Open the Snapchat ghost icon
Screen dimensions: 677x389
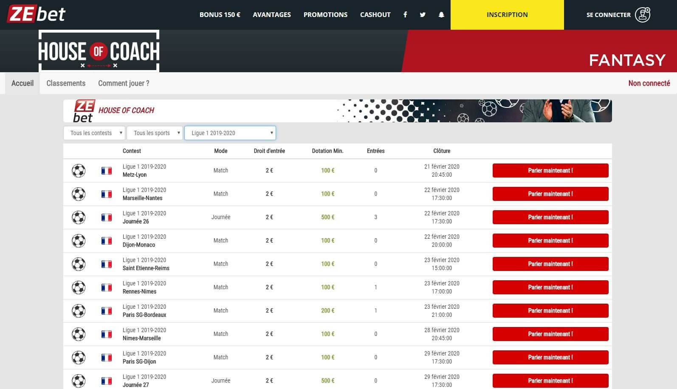click(x=441, y=14)
